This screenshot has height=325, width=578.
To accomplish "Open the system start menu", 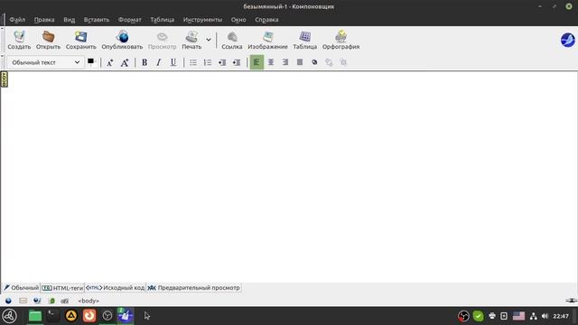I will tap(10, 316).
